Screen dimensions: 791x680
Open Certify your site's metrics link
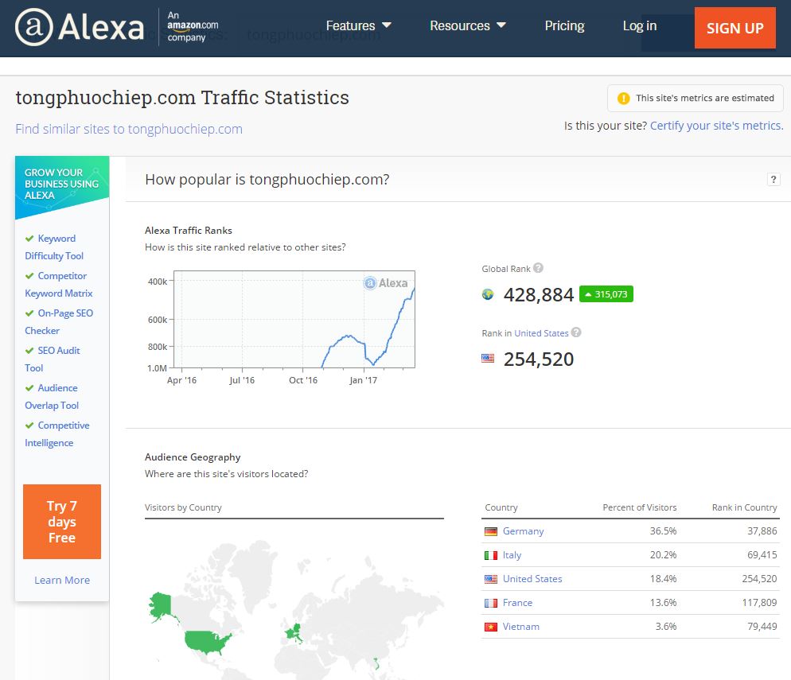[x=716, y=126]
